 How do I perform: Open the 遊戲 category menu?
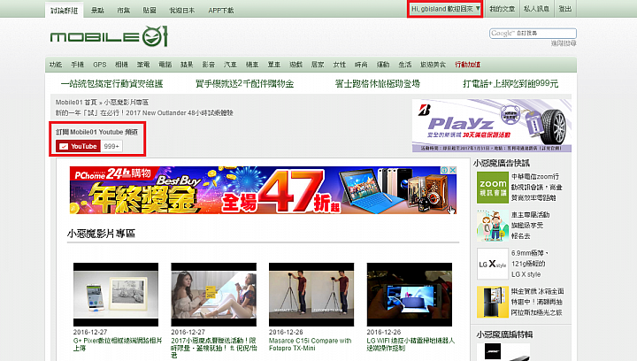pyautogui.click(x=296, y=65)
